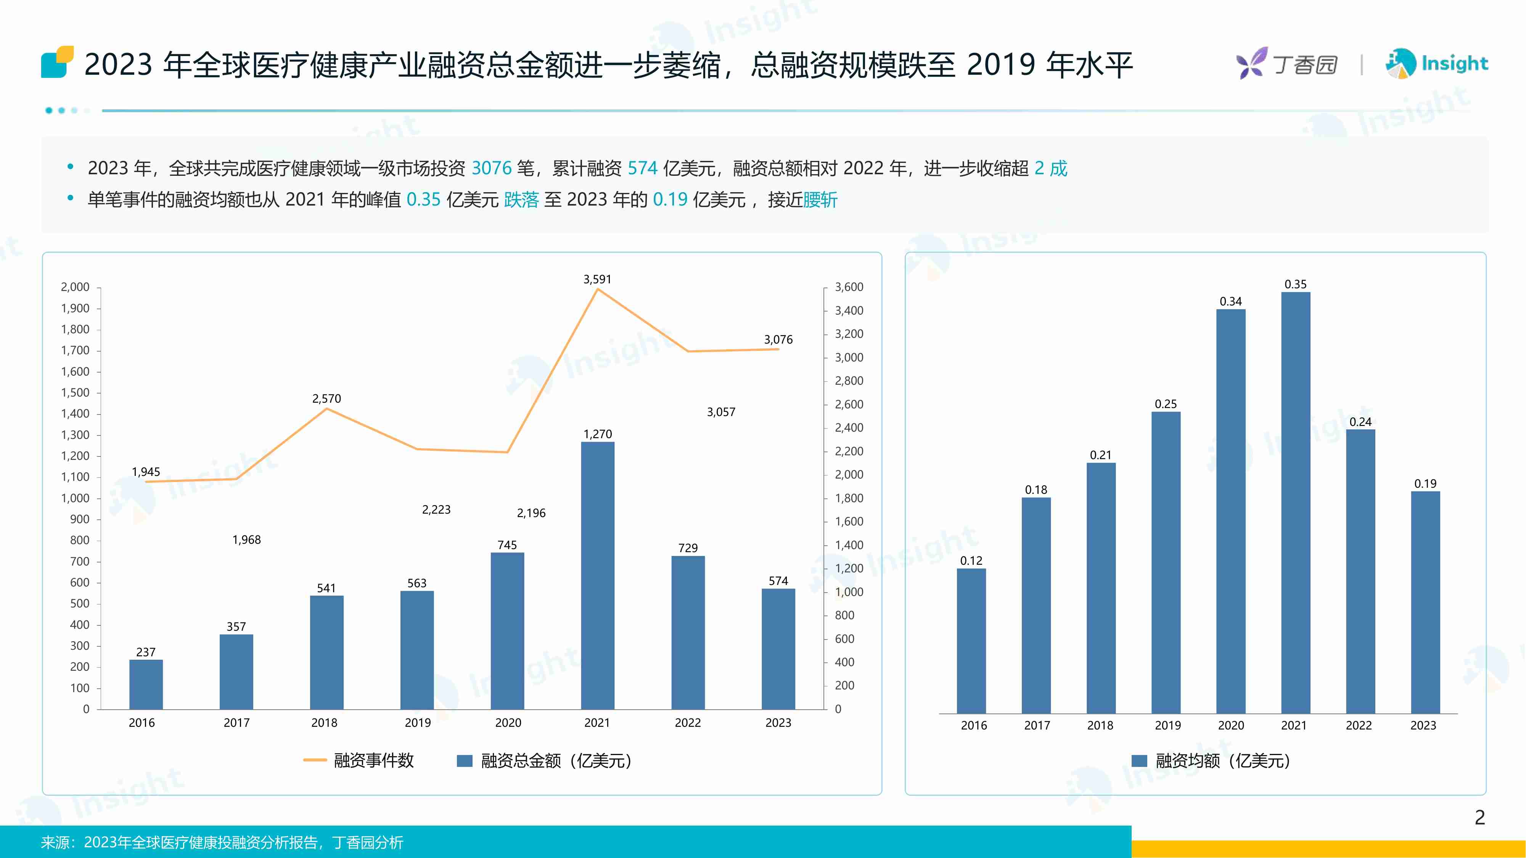
Task: Click the teal-yellow square icon beside title
Action: click(58, 62)
